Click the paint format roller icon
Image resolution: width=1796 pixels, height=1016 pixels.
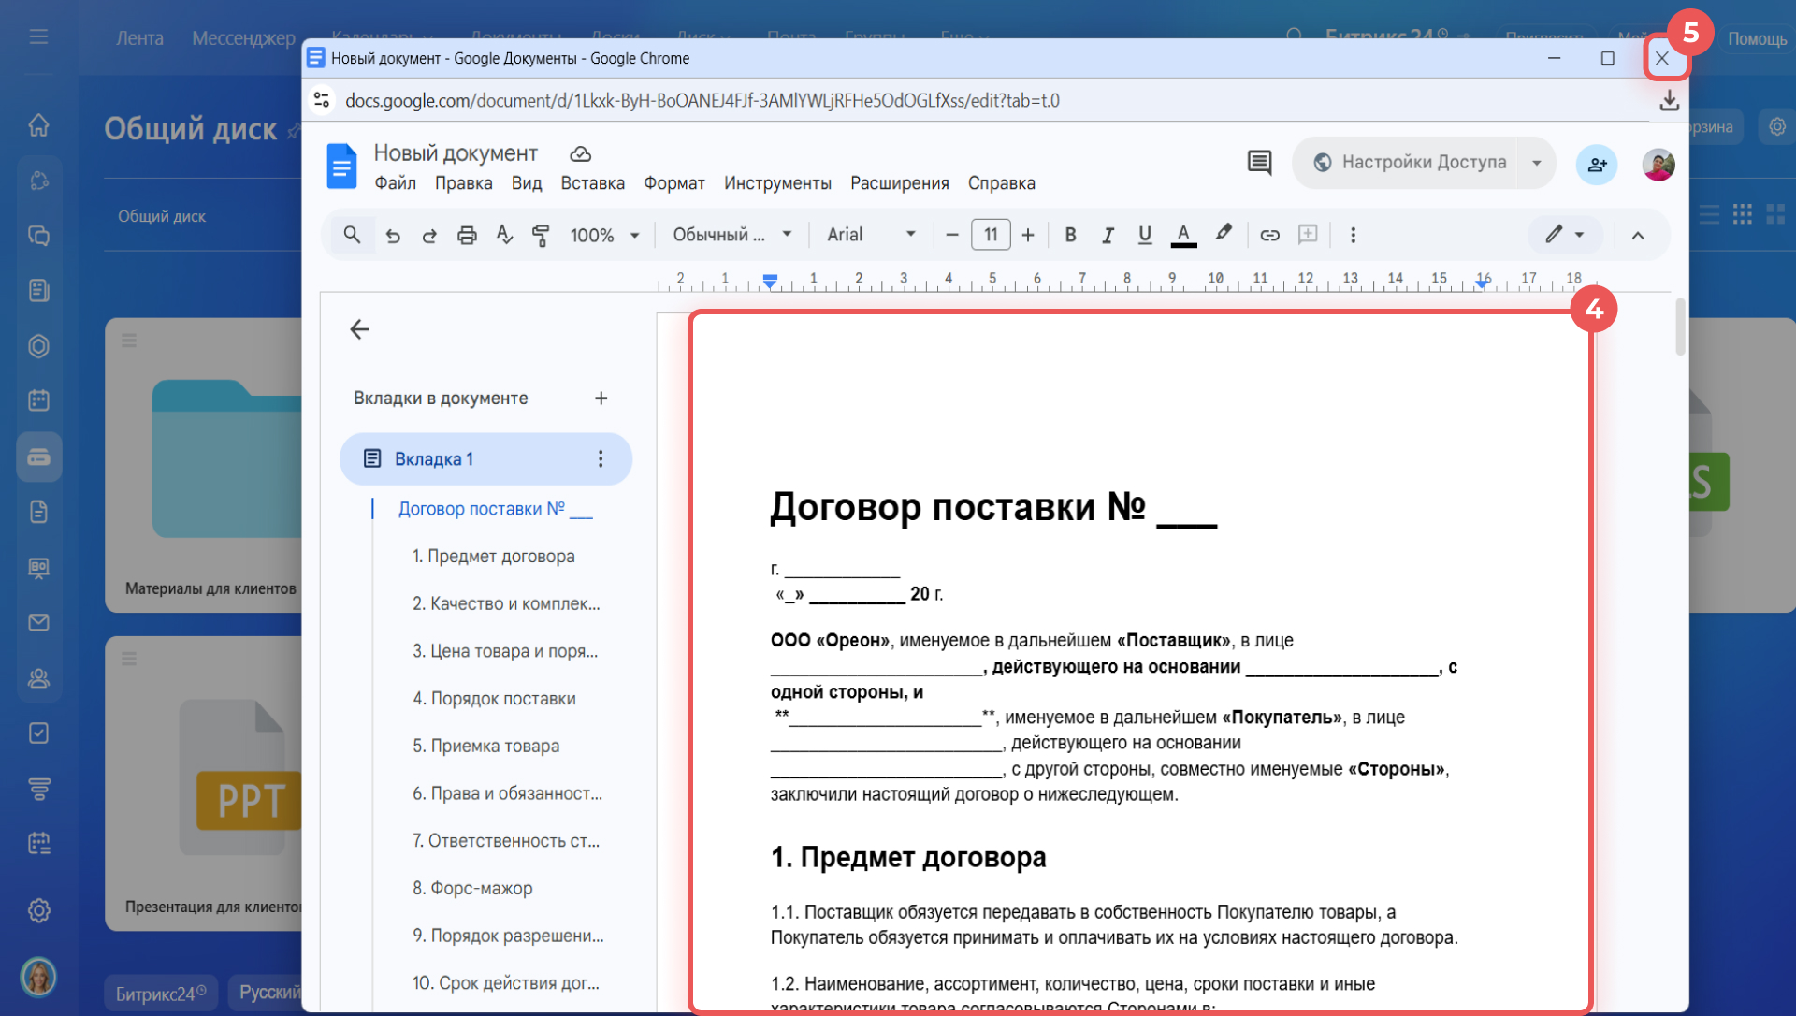541,235
